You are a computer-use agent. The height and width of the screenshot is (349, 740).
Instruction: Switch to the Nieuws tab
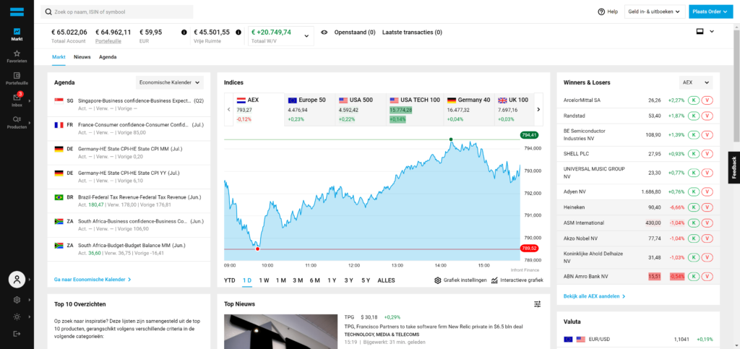coord(82,57)
